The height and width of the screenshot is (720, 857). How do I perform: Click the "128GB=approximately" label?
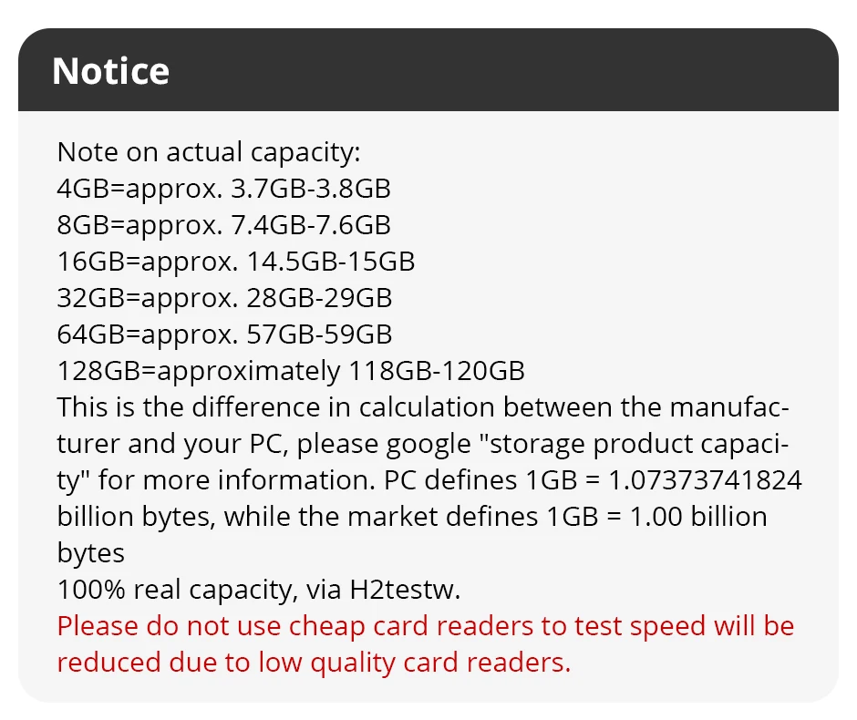coord(198,371)
